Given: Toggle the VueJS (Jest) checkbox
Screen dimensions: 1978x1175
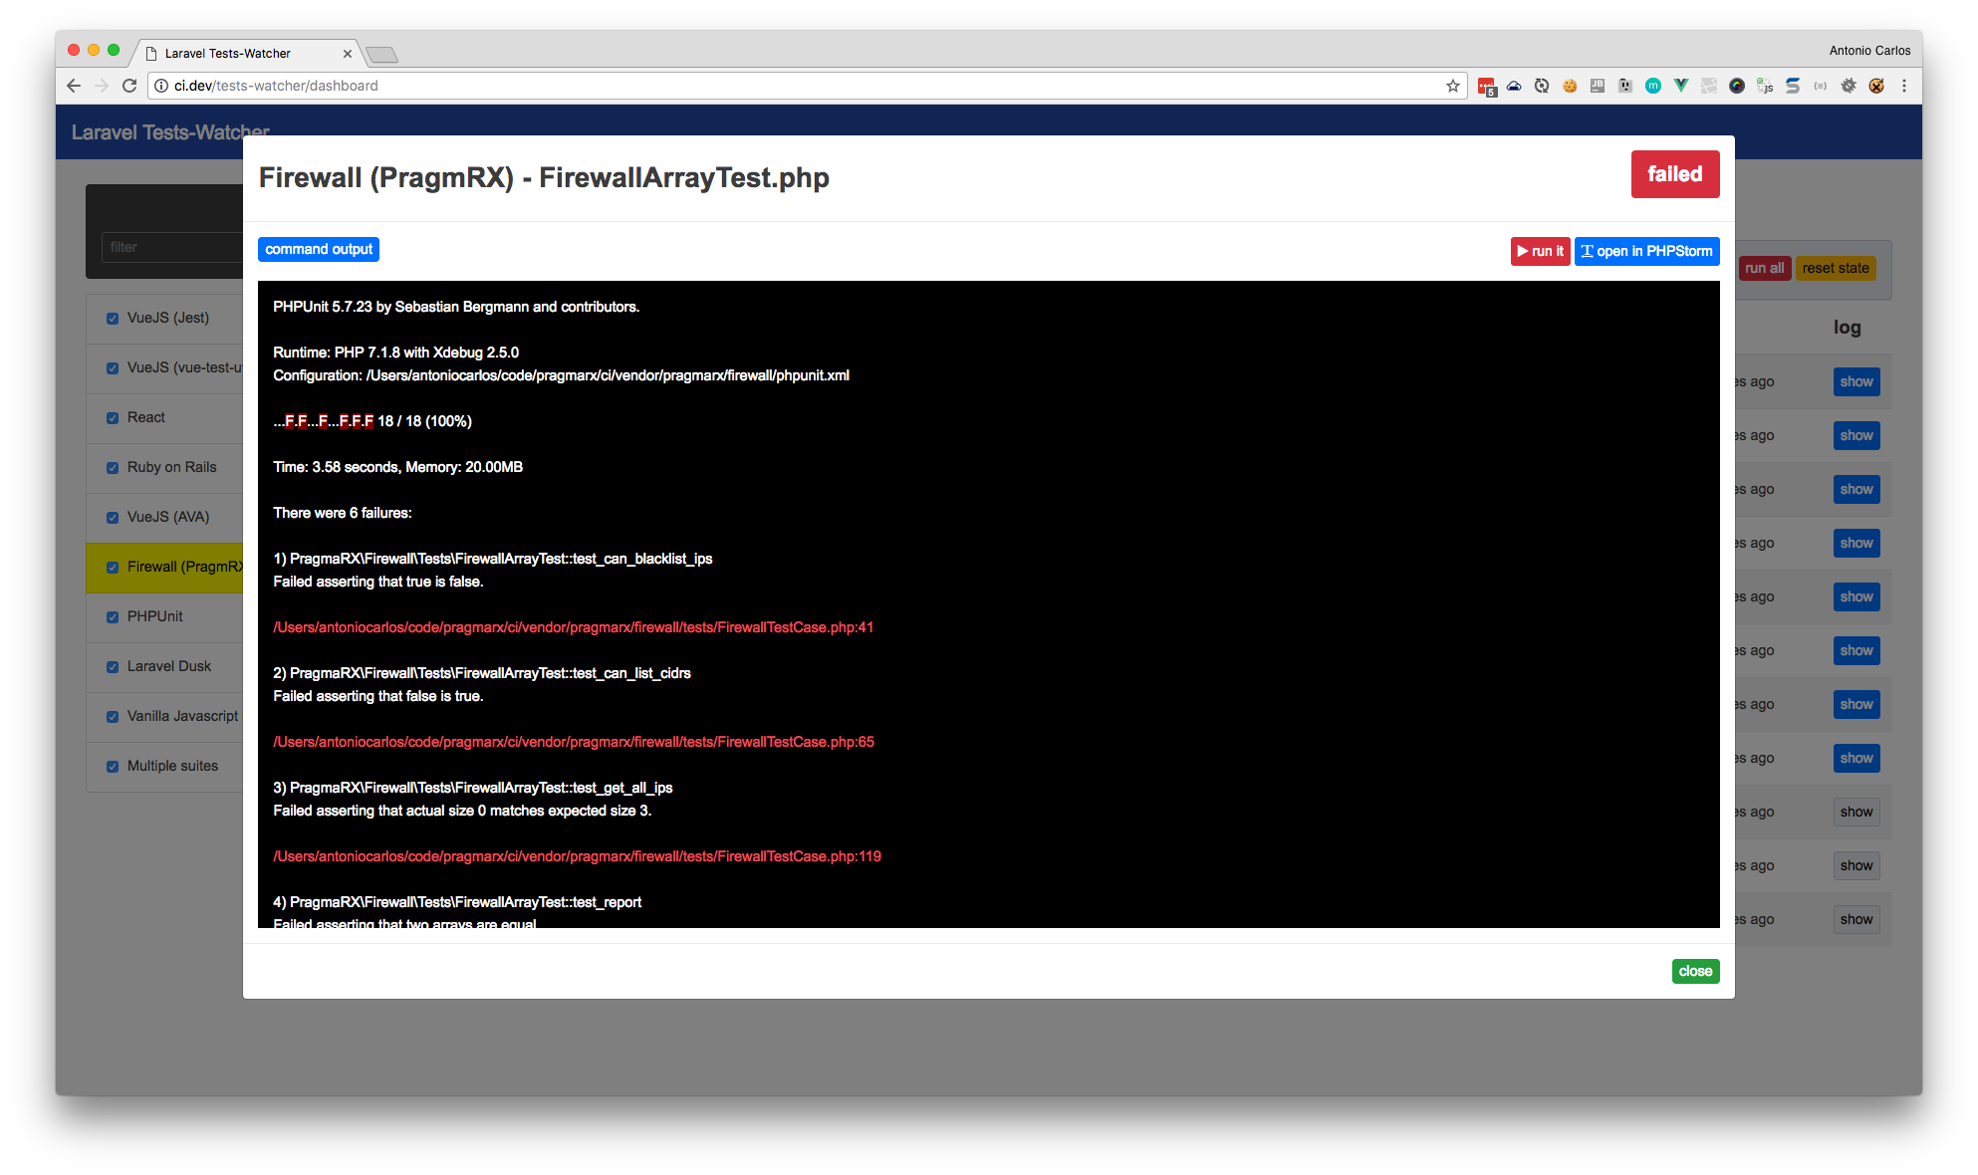Looking at the screenshot, I should (x=113, y=319).
